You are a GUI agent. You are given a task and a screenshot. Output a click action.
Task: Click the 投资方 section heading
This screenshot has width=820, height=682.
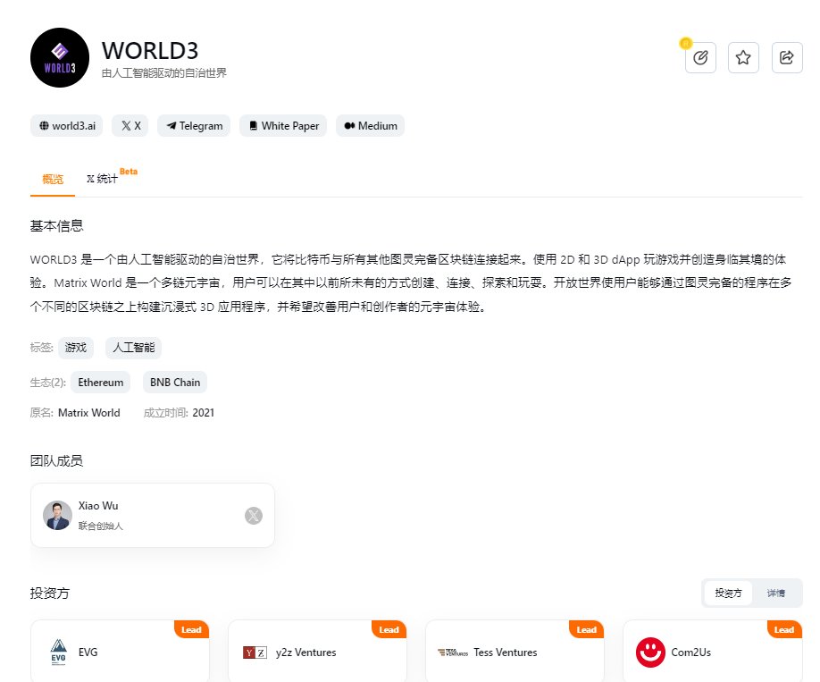[50, 593]
